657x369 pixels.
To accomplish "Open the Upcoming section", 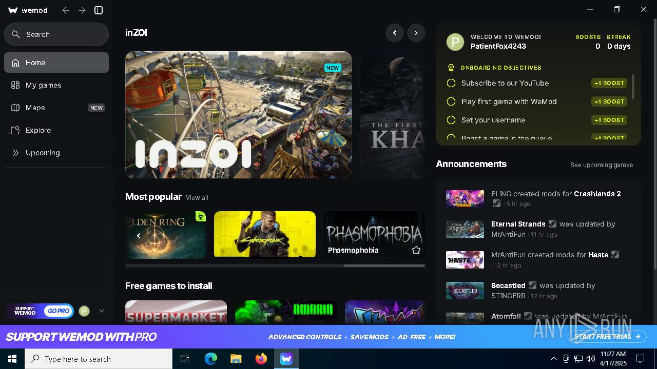I will (x=56, y=153).
